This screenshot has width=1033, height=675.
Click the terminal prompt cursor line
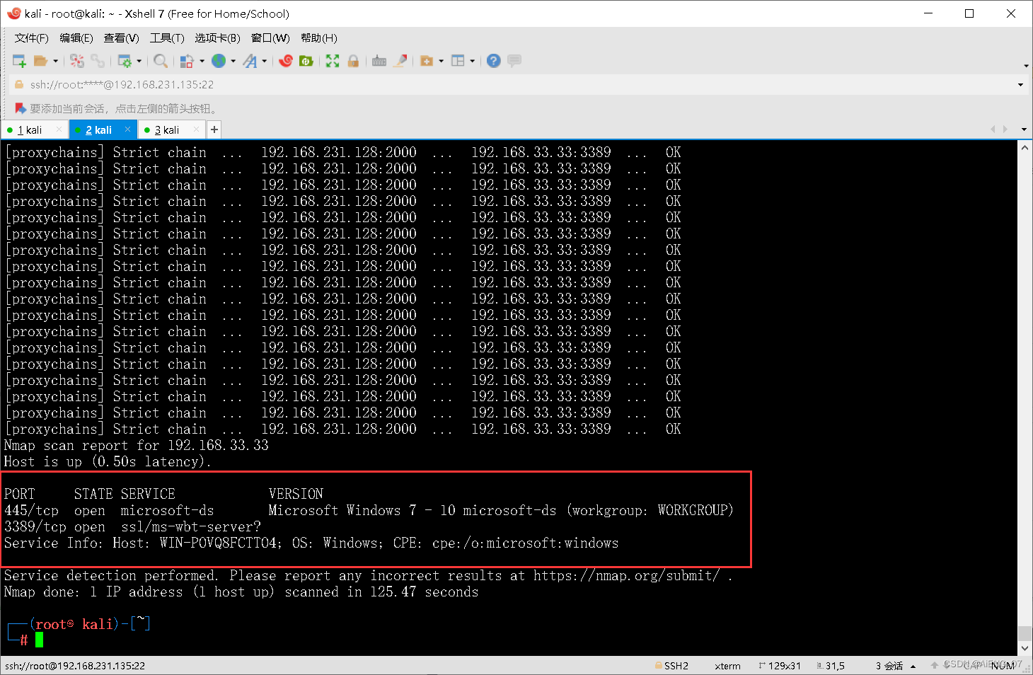pos(40,640)
